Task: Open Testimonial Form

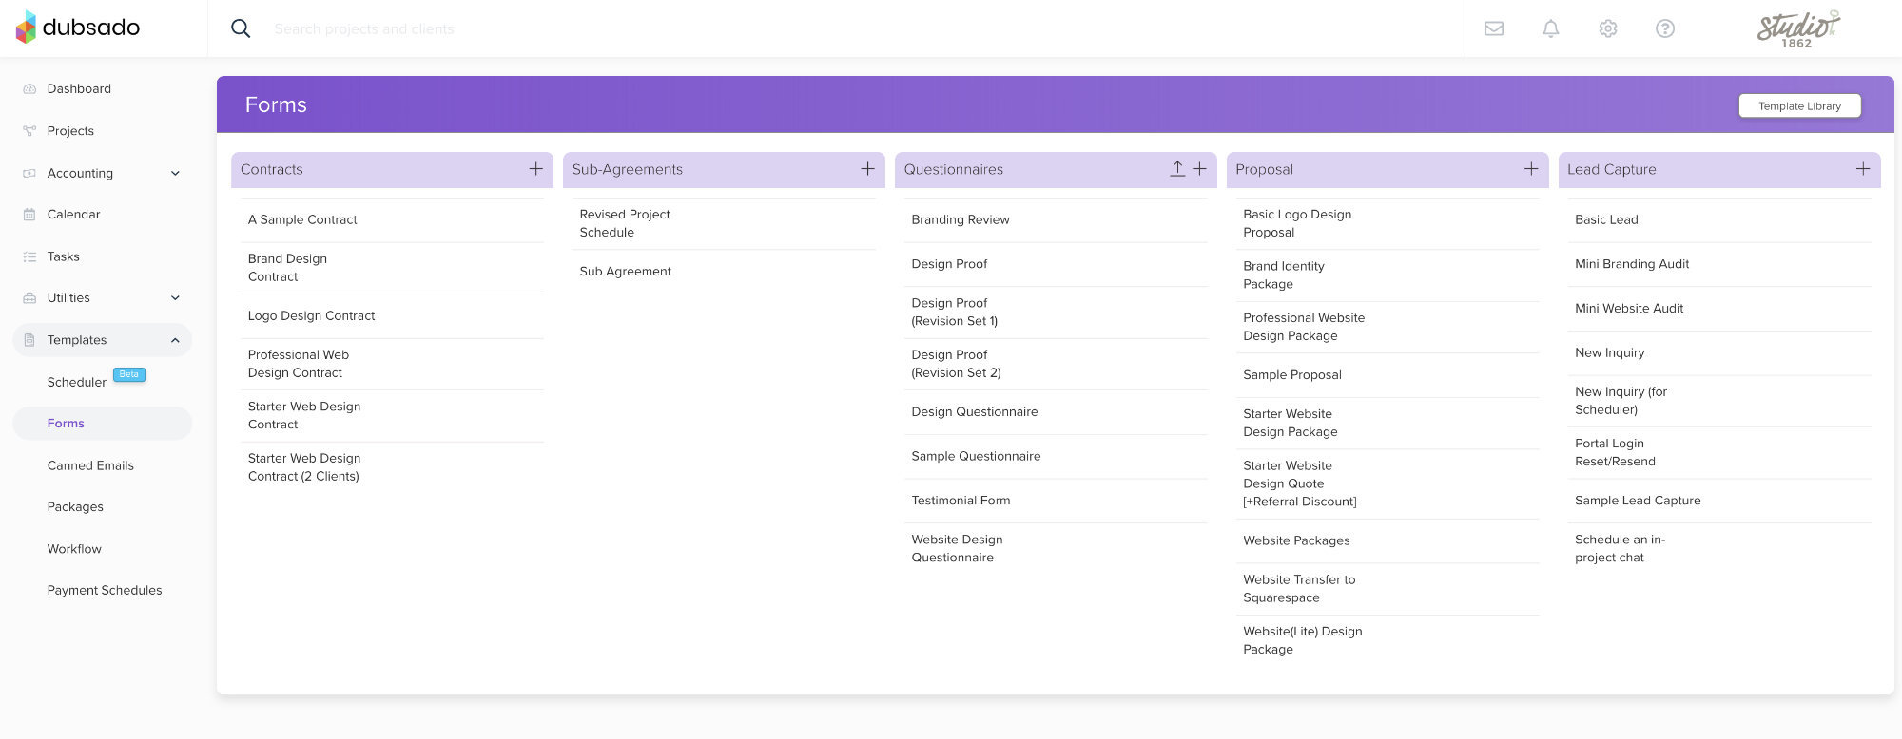Action: 961,501
